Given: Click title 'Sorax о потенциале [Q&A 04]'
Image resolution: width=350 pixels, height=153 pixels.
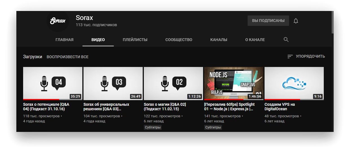Looking at the screenshot, I should click(x=46, y=107).
